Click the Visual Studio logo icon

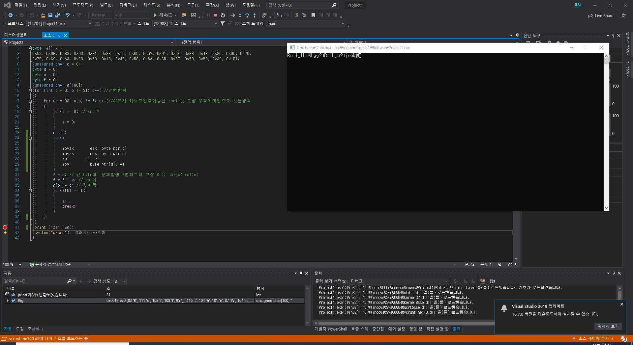coord(7,5)
